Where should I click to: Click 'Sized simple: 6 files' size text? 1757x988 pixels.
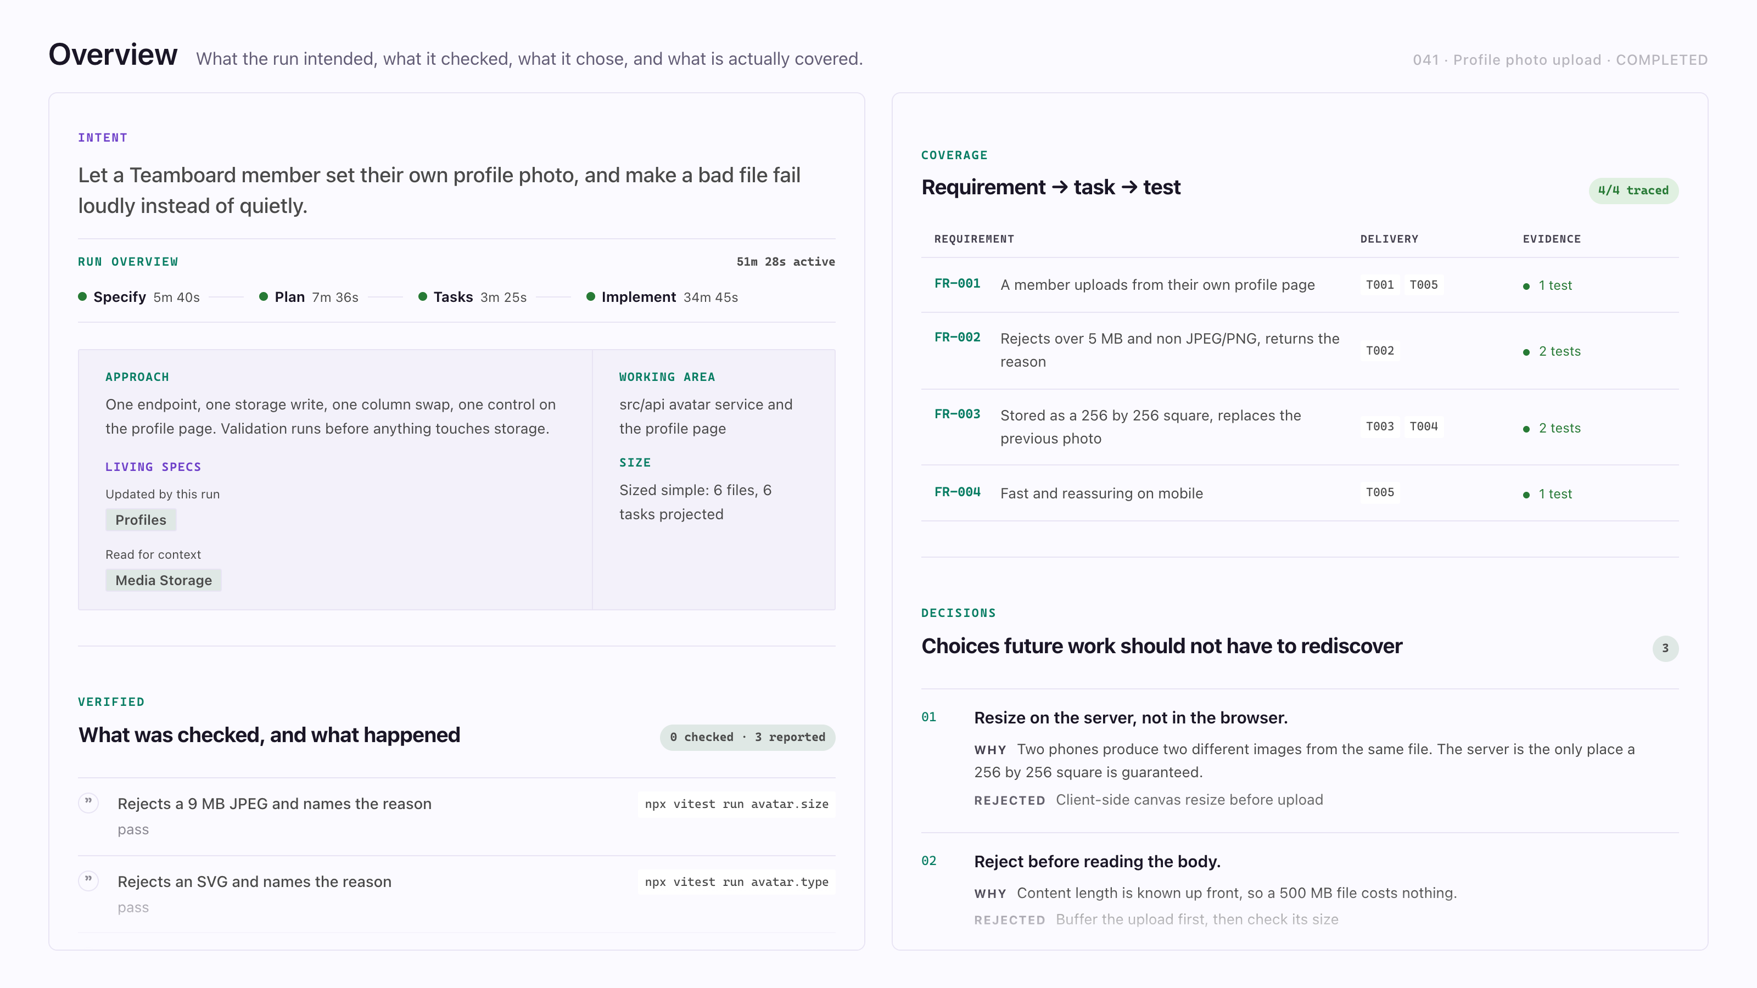pos(695,502)
